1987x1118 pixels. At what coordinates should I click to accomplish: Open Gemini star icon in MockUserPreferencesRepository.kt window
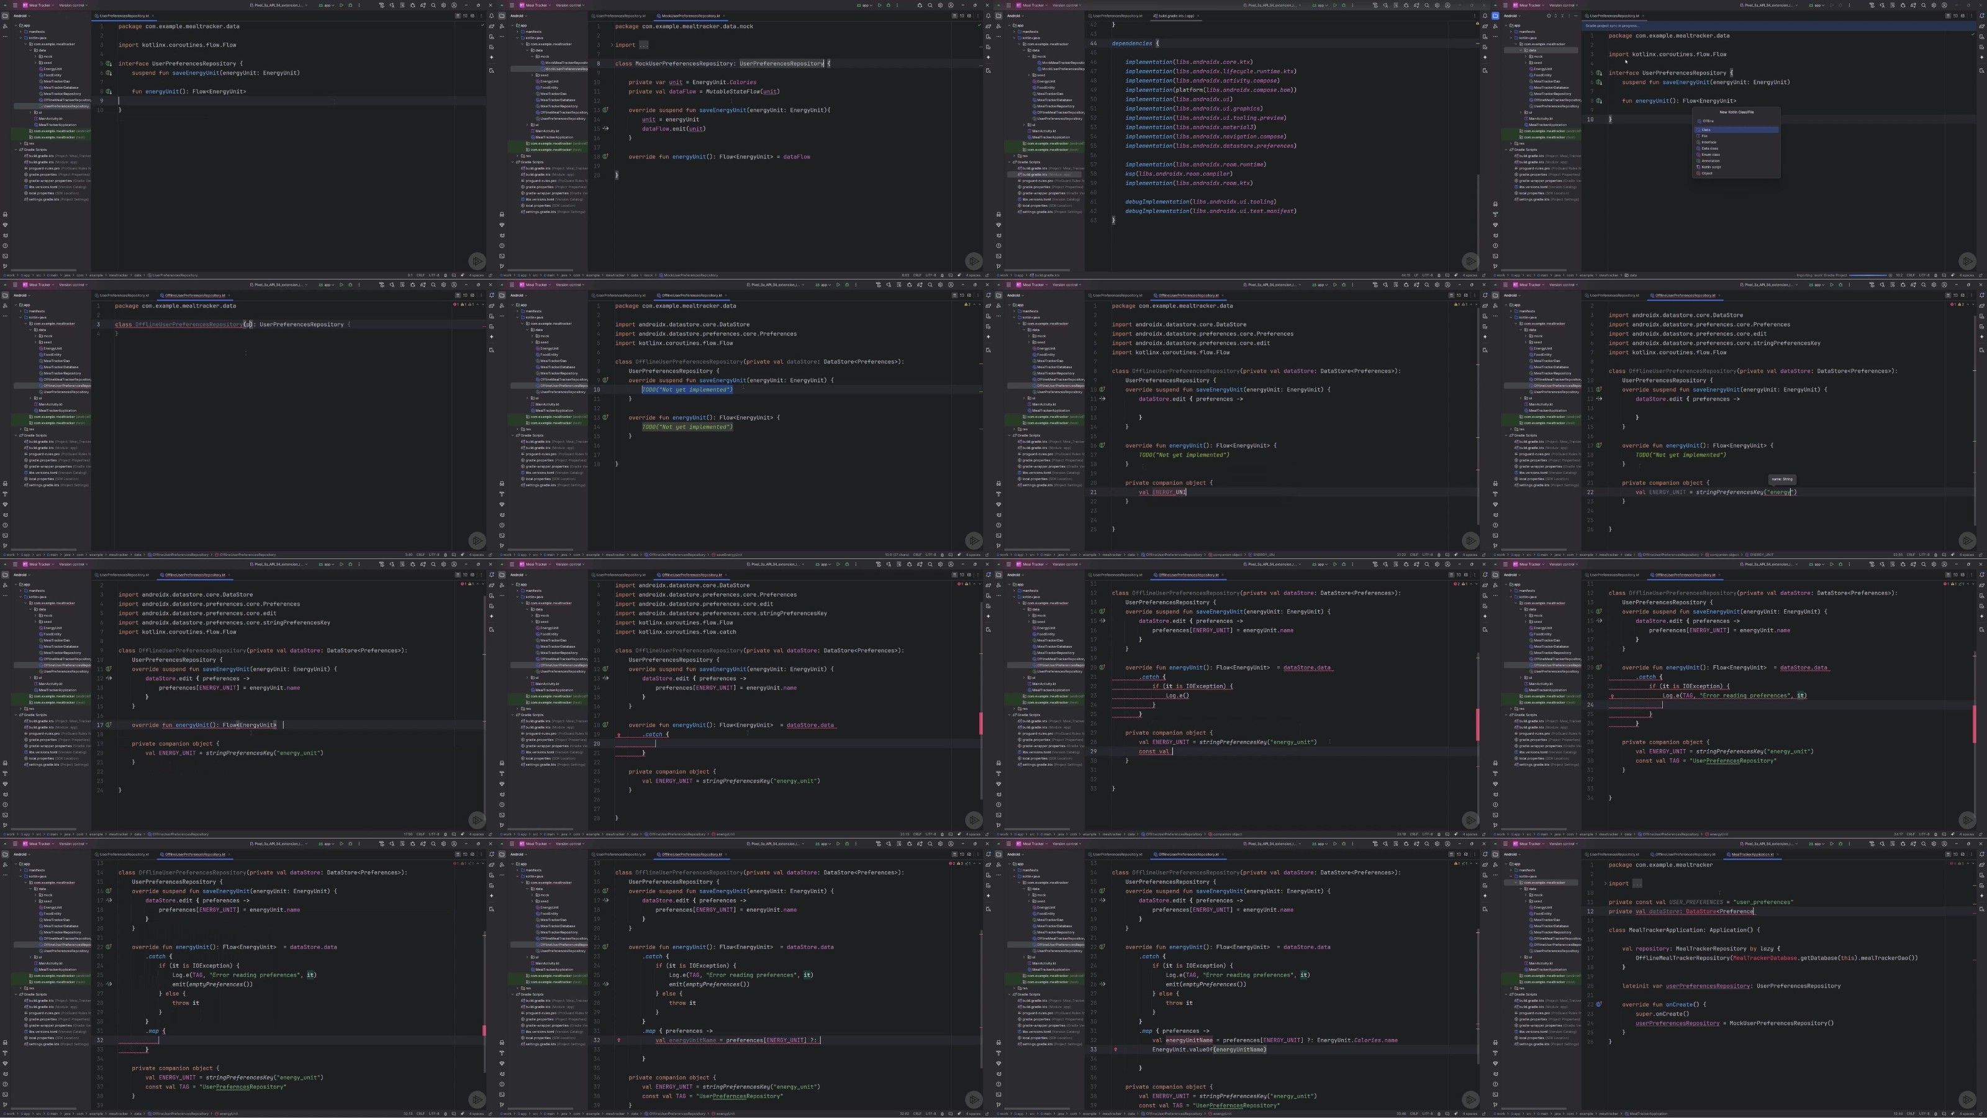point(988,57)
